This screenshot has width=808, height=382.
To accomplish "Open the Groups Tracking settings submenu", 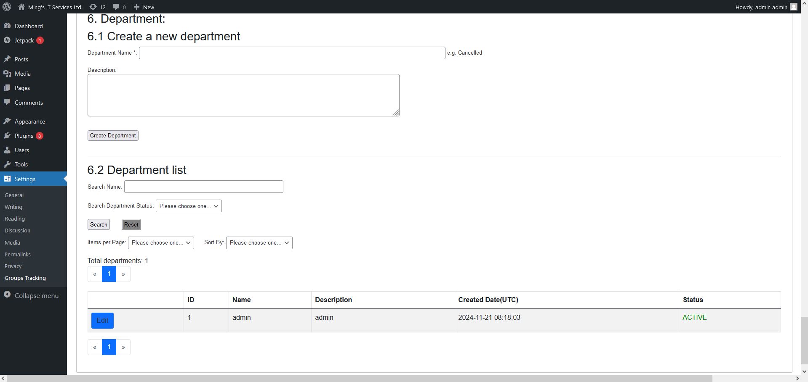I will (25, 278).
